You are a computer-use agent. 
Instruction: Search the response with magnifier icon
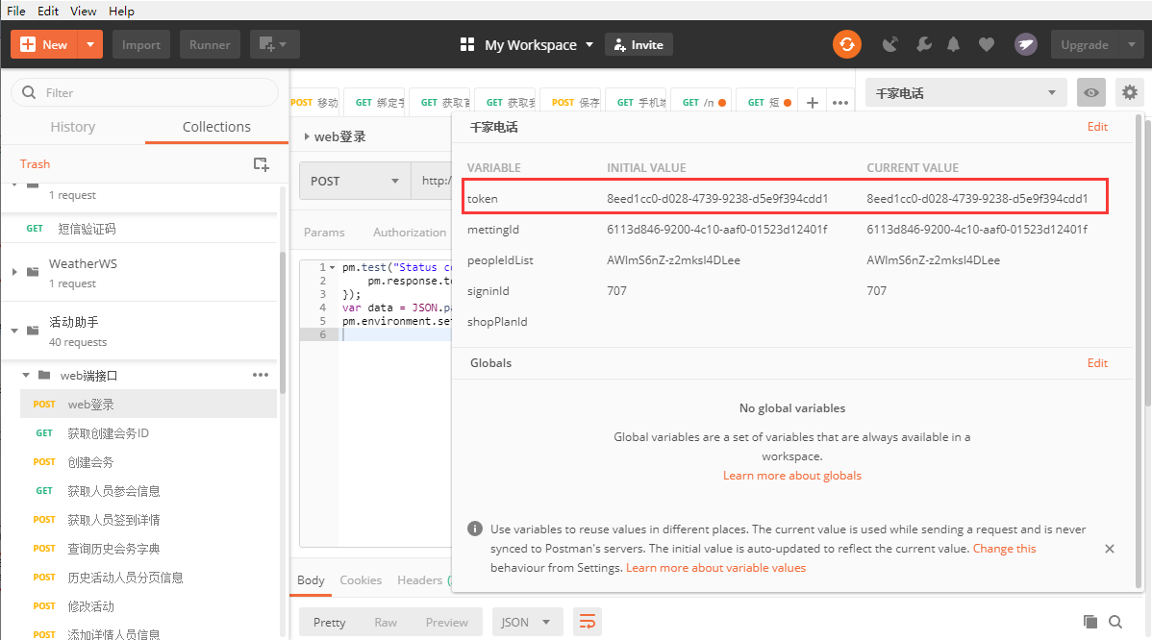pos(1115,622)
